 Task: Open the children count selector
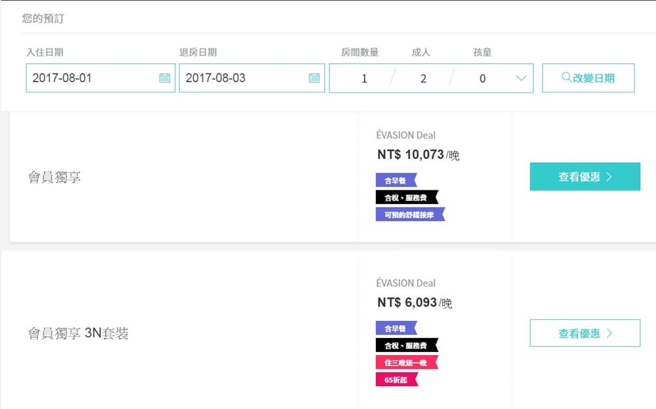pyautogui.click(x=482, y=79)
